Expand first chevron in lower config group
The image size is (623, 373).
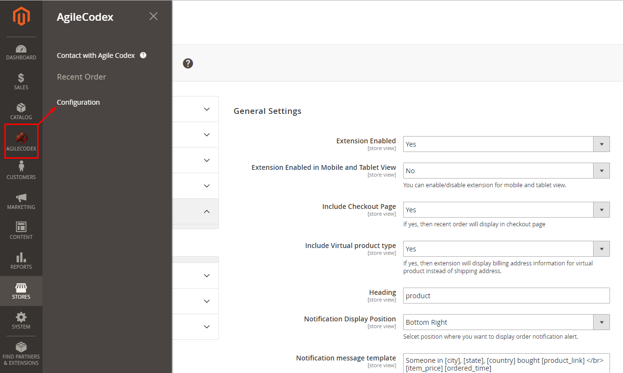click(x=207, y=276)
